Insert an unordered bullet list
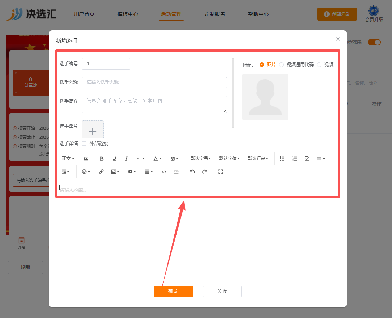This screenshot has height=318, width=392. [x=282, y=159]
